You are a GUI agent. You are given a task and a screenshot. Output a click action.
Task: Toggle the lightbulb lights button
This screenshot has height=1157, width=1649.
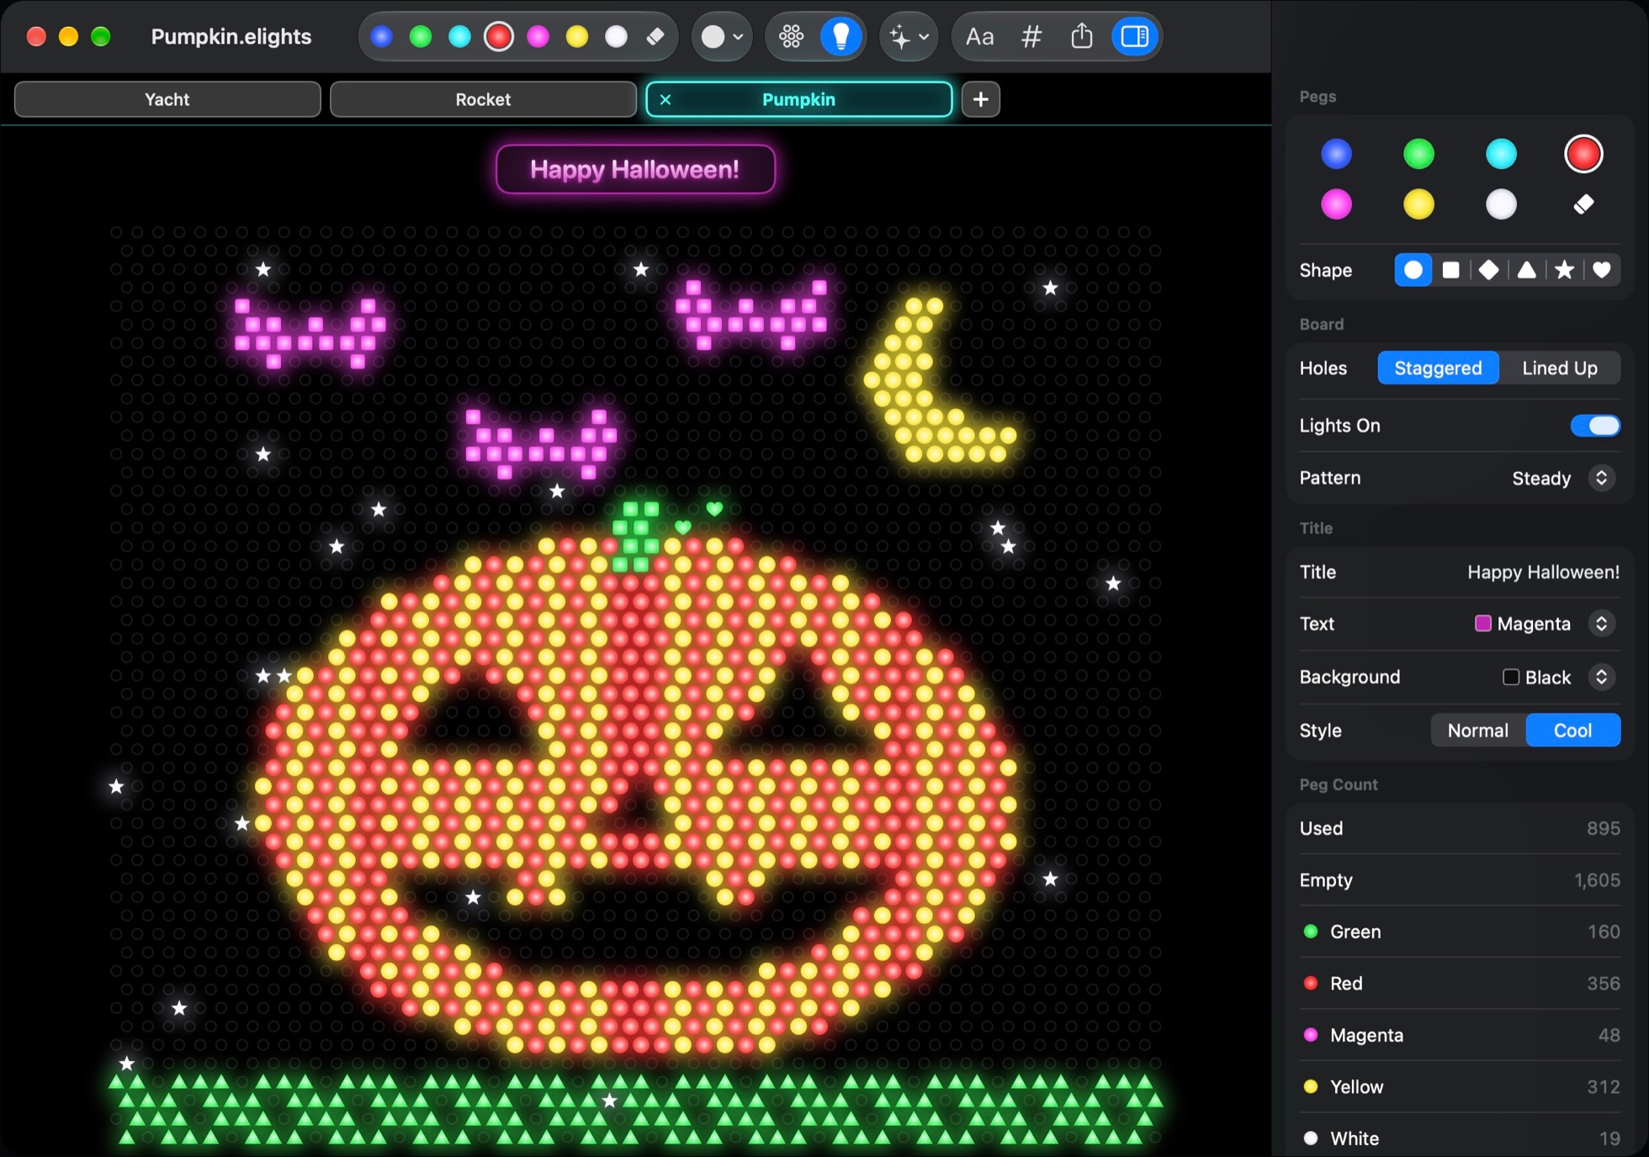pyautogui.click(x=841, y=36)
